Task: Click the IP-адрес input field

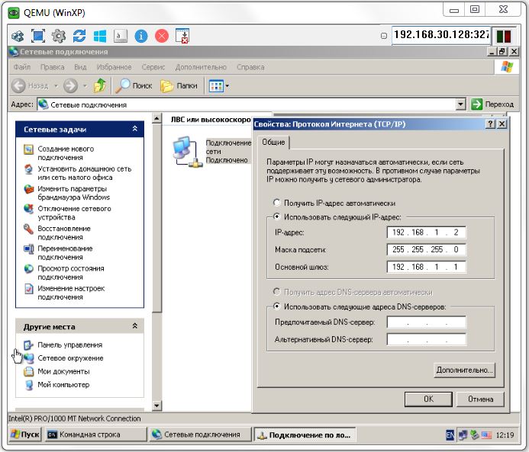Action: [x=427, y=232]
